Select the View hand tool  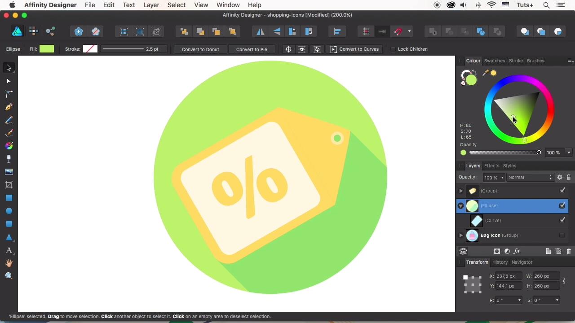coord(9,263)
